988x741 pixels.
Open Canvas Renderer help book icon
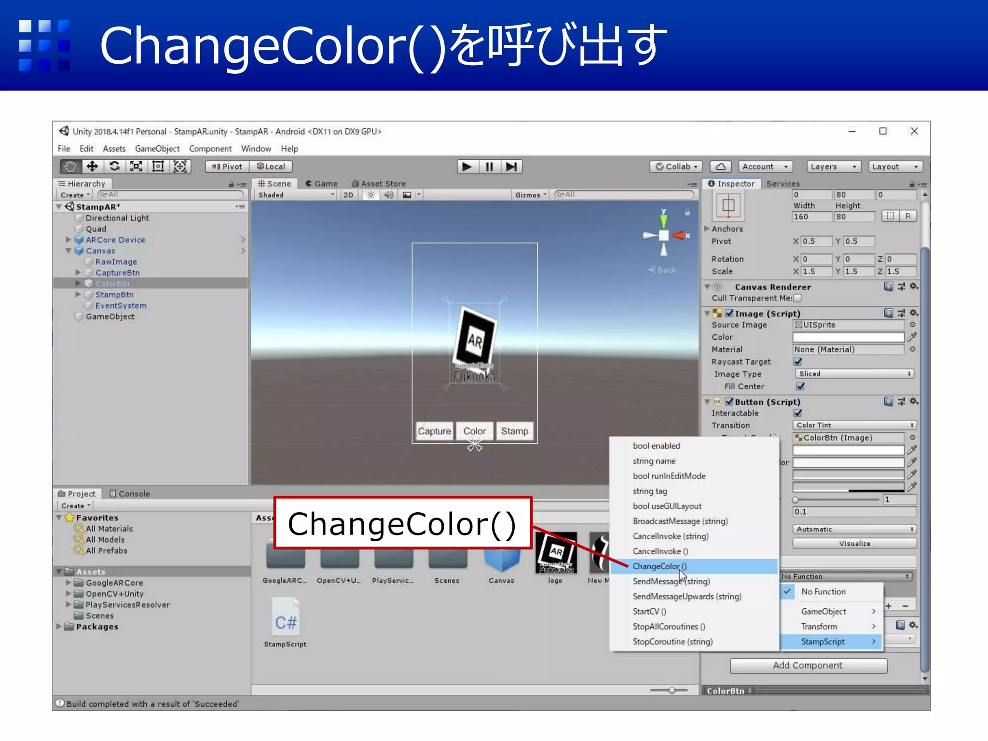tap(889, 287)
